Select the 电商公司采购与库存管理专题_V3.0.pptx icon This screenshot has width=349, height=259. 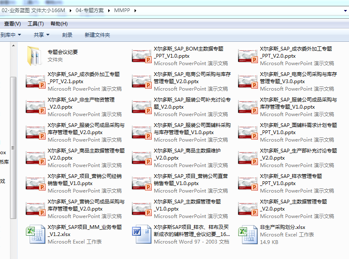248,81
